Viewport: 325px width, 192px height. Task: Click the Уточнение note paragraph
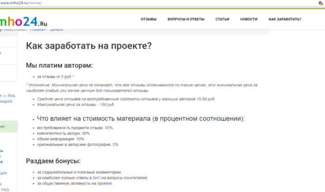[x=141, y=88]
